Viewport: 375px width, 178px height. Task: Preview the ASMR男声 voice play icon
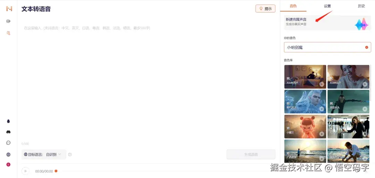pyautogui.click(x=322, y=84)
